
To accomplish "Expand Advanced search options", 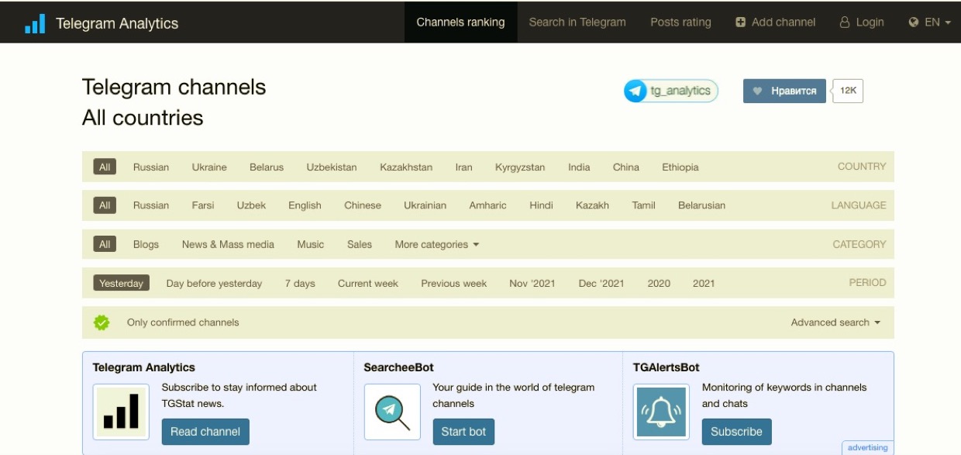I will pos(835,322).
